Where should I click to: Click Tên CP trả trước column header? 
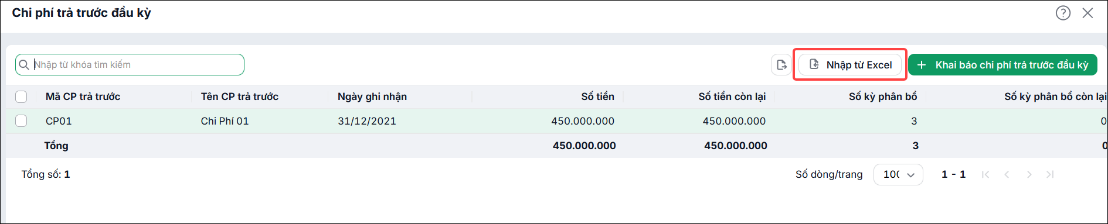(x=240, y=97)
